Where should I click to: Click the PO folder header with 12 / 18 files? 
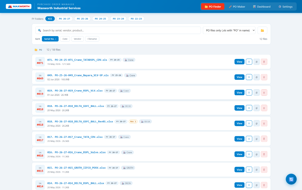[47, 50]
